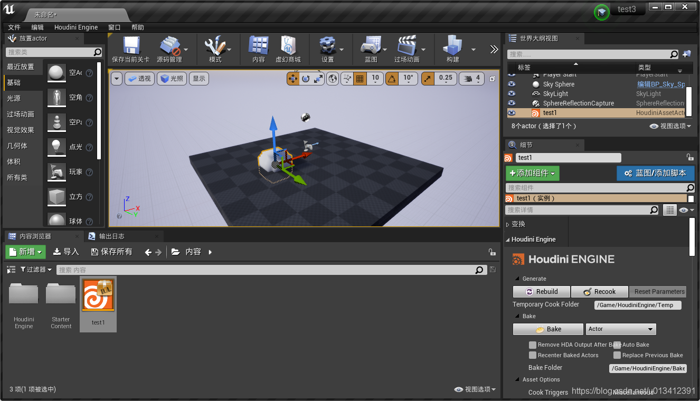
Task: Click the Show (显示) viewport button
Action: pos(199,79)
